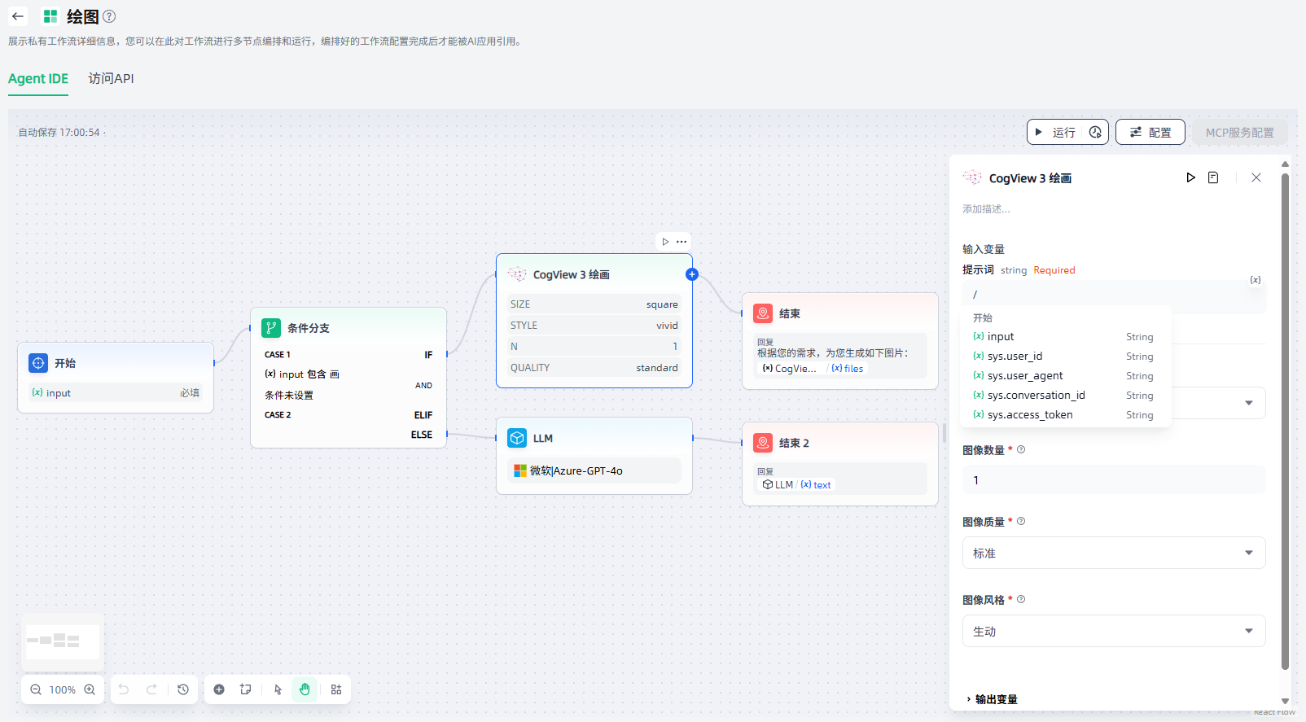This screenshot has width=1306, height=722.
Task: Toggle the hand pan mode
Action: (x=305, y=689)
